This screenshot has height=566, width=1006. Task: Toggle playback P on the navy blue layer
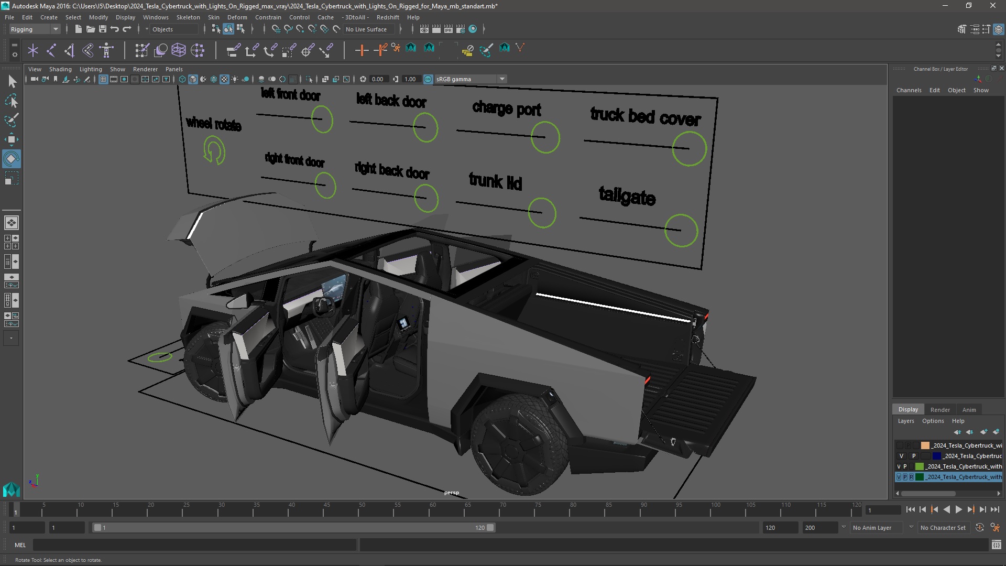point(914,456)
